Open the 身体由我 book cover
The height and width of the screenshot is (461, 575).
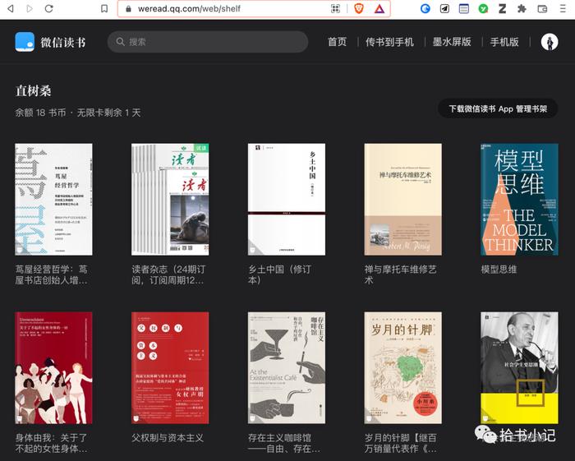pos(53,368)
